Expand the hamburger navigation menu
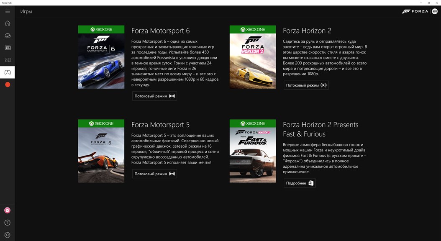 pyautogui.click(x=7, y=11)
